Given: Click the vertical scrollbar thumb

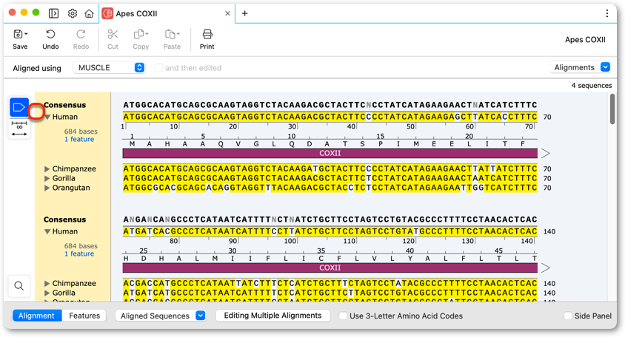Looking at the screenshot, I should click(612, 109).
